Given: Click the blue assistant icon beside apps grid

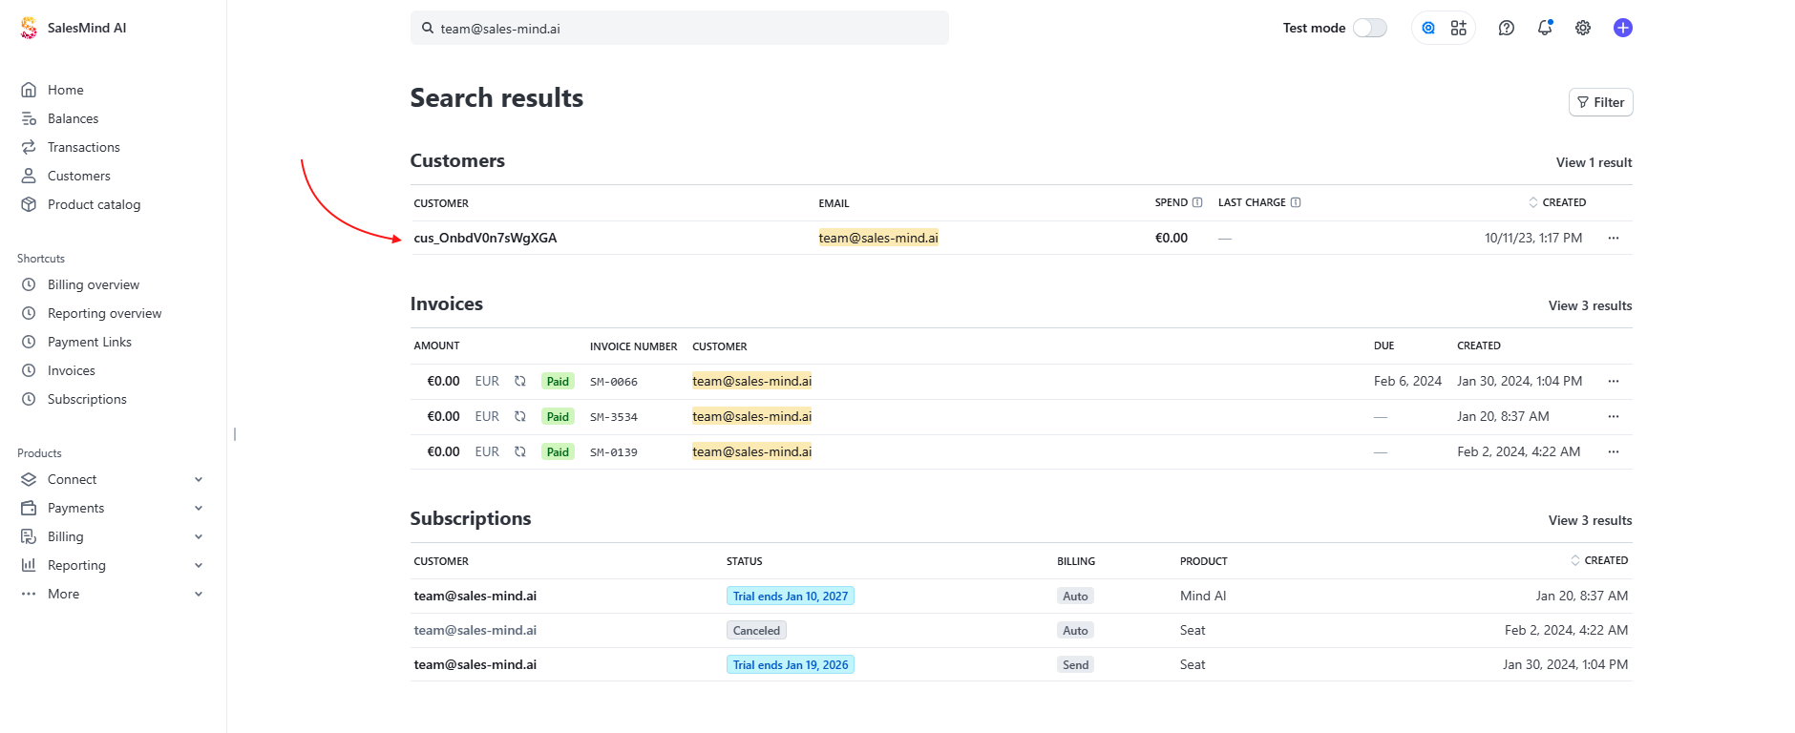Looking at the screenshot, I should [x=1427, y=28].
